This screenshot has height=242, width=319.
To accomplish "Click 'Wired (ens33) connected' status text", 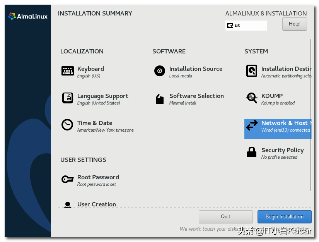I will coord(286,130).
